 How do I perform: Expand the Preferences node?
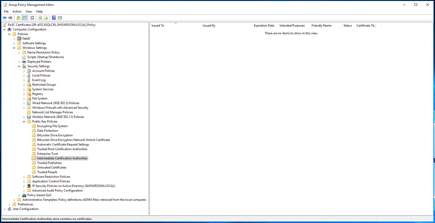click(x=9, y=205)
